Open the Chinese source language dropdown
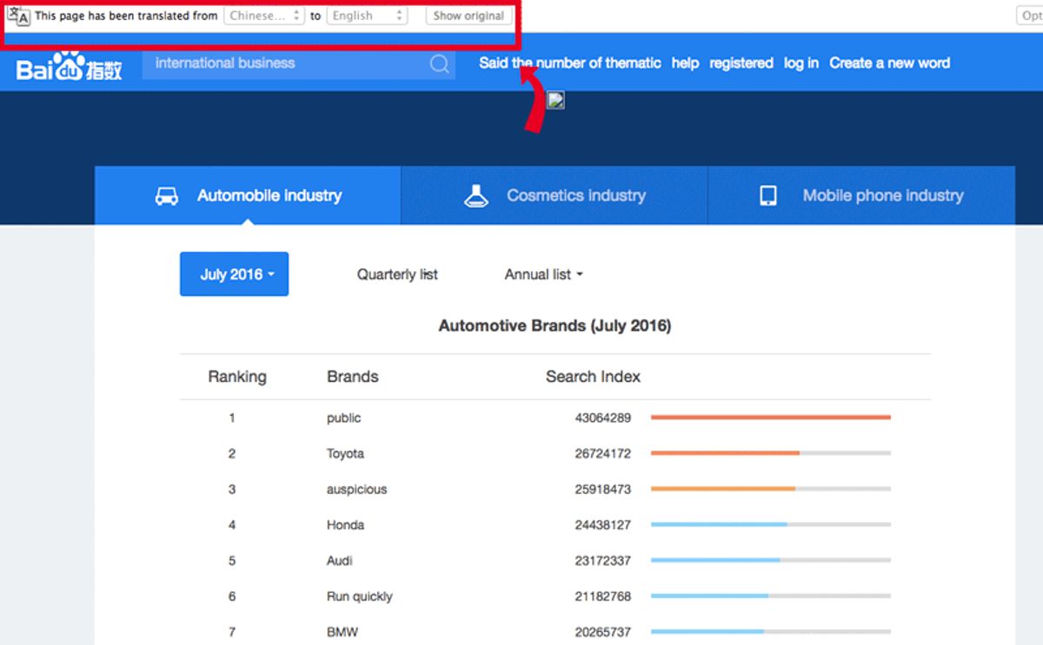 click(x=264, y=16)
